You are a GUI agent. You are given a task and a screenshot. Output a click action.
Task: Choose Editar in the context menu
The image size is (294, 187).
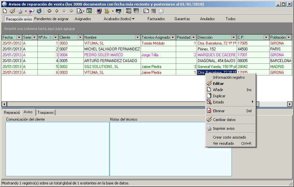click(231, 84)
